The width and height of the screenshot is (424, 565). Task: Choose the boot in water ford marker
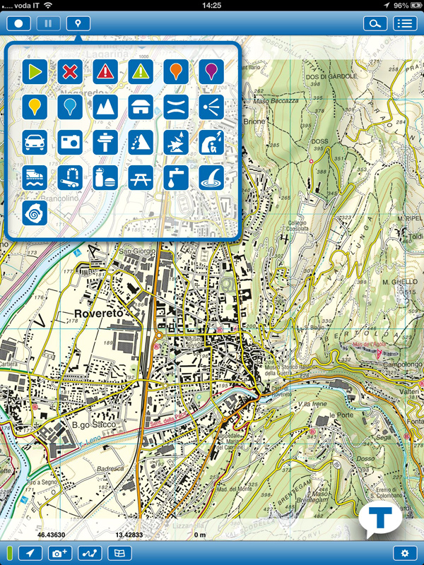pos(35,178)
